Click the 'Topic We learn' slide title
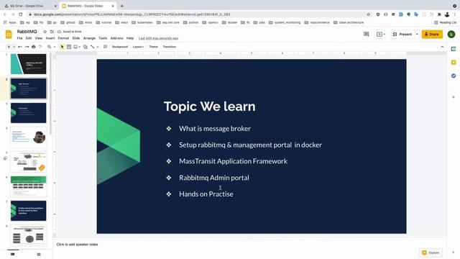The height and width of the screenshot is (259, 460). click(x=209, y=106)
